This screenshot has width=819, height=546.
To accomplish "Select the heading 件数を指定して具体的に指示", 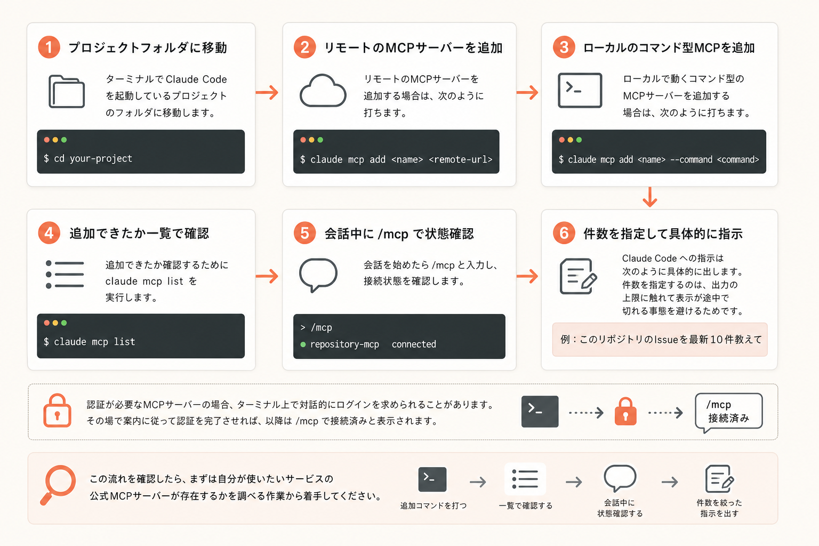I will (663, 234).
